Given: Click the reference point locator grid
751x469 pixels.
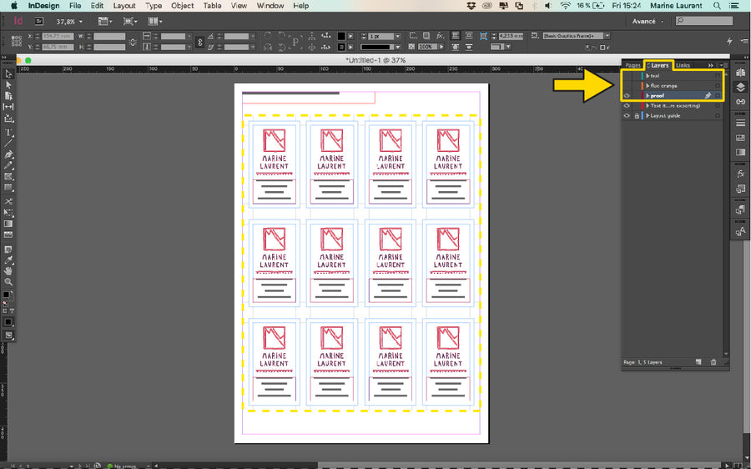Looking at the screenshot, I should [x=17, y=41].
